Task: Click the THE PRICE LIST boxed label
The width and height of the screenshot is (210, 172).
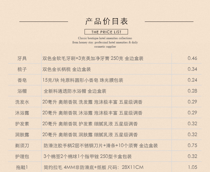Action: [106, 32]
